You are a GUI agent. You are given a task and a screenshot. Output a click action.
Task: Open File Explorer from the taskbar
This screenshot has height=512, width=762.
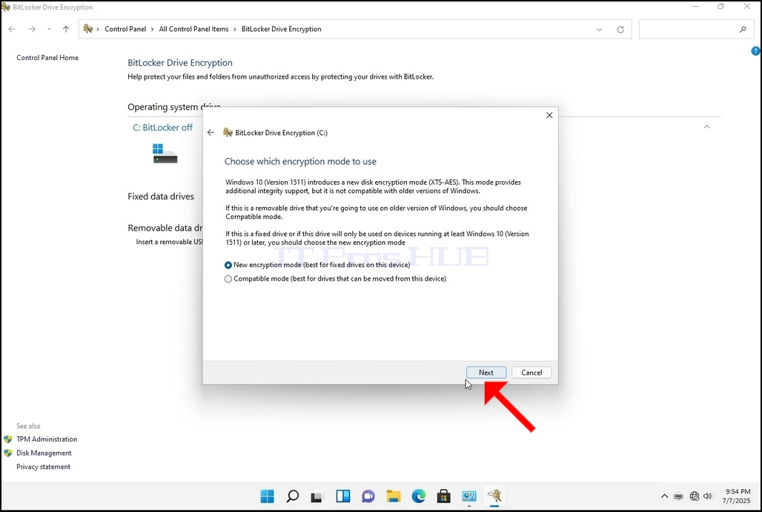point(394,496)
